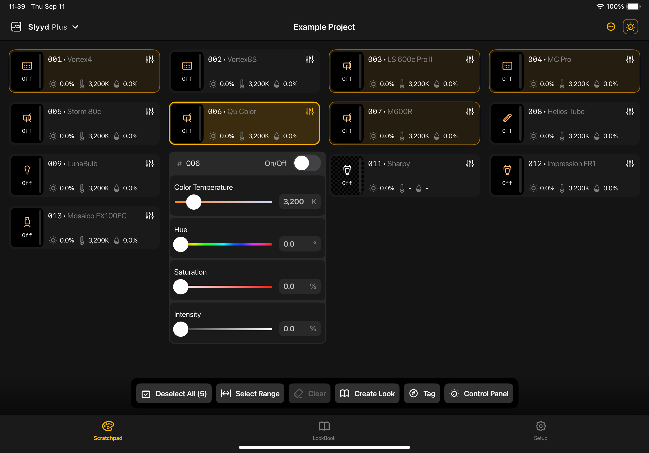Toggle Storm 80c Off power tile
649x453 pixels.
click(27, 123)
